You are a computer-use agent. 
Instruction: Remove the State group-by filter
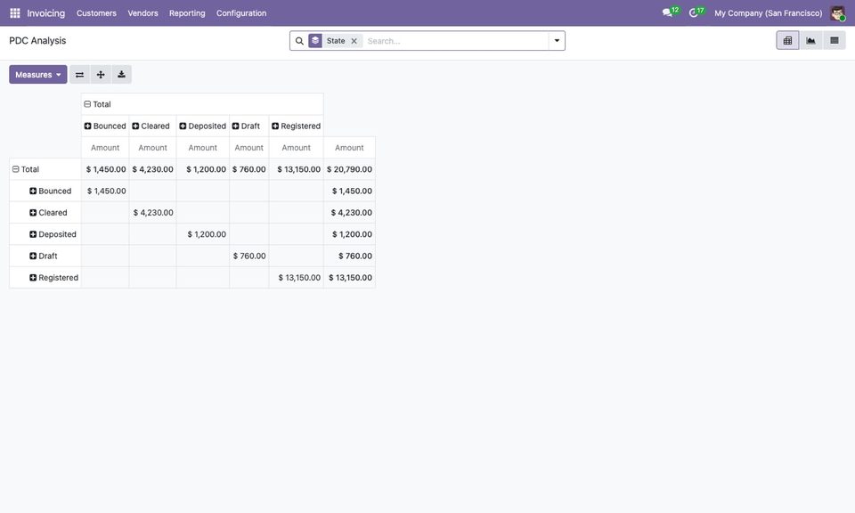(x=354, y=41)
